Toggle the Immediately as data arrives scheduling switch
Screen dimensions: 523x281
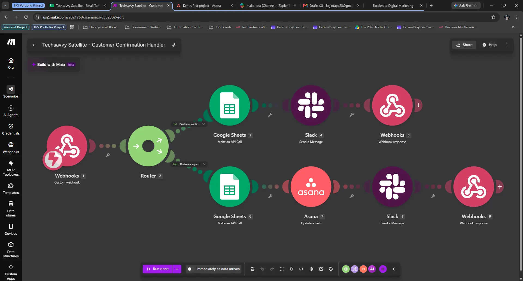(190, 269)
